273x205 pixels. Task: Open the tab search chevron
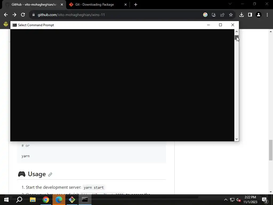(x=230, y=4)
